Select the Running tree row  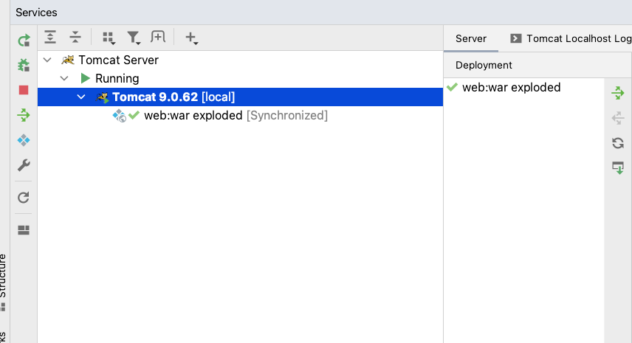pyautogui.click(x=240, y=78)
